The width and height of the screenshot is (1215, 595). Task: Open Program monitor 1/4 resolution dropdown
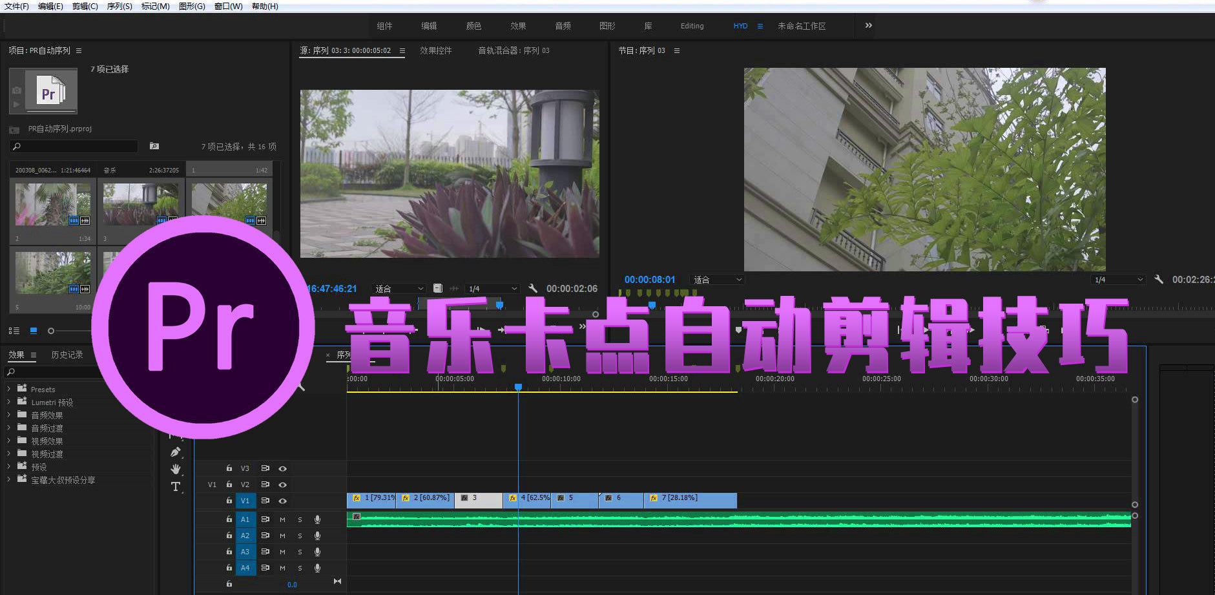click(1118, 280)
